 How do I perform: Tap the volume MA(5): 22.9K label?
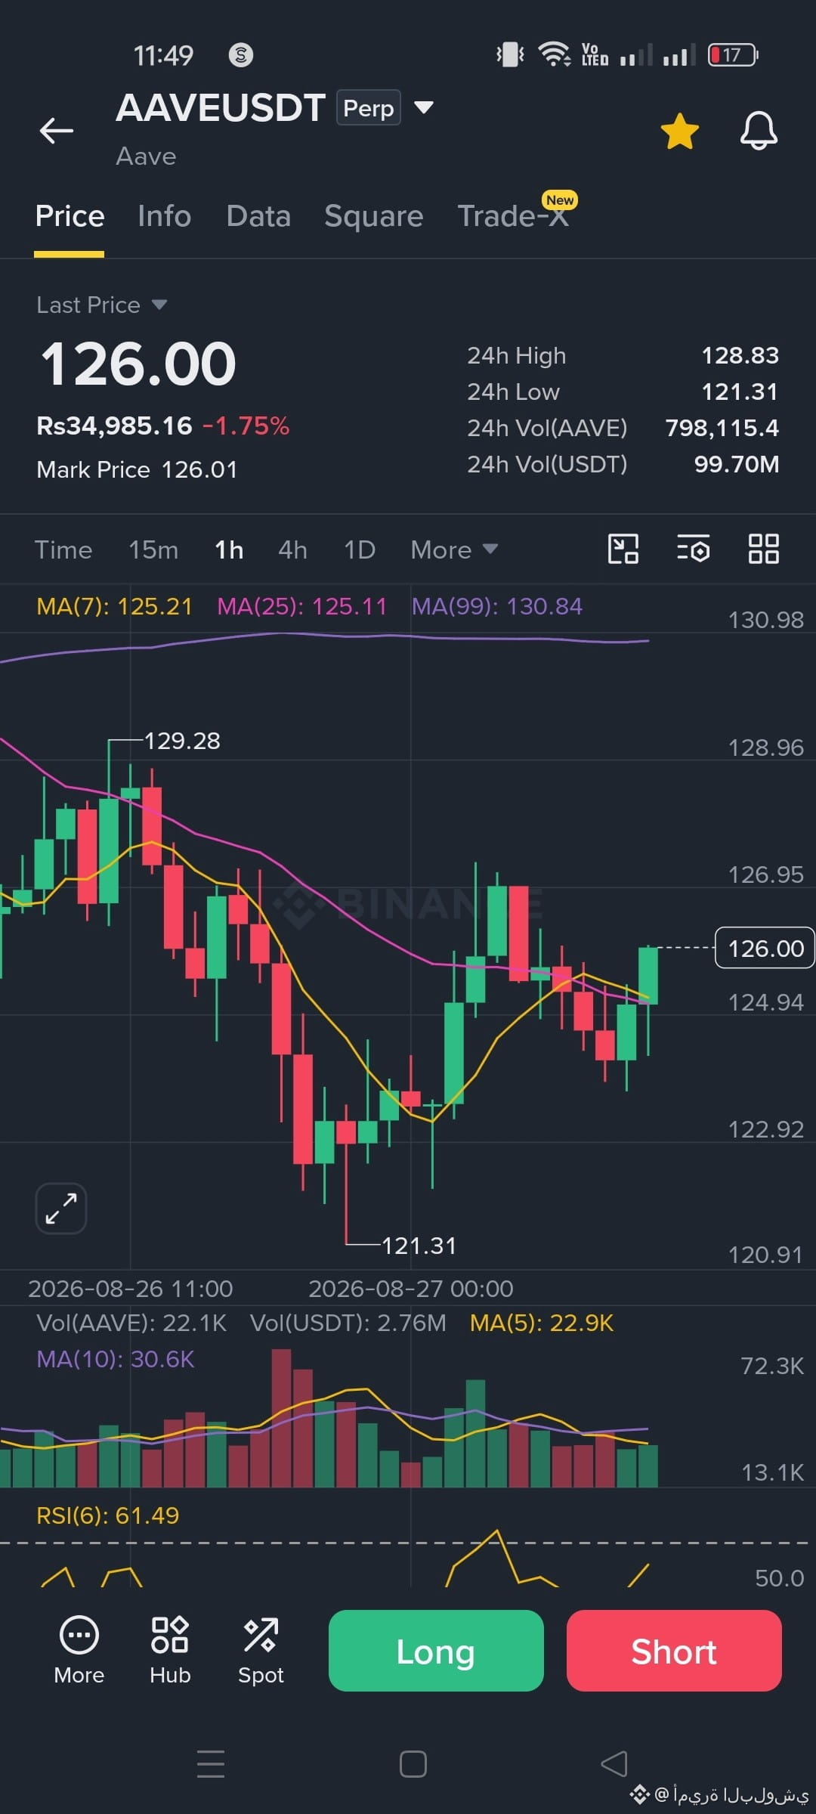pyautogui.click(x=542, y=1323)
